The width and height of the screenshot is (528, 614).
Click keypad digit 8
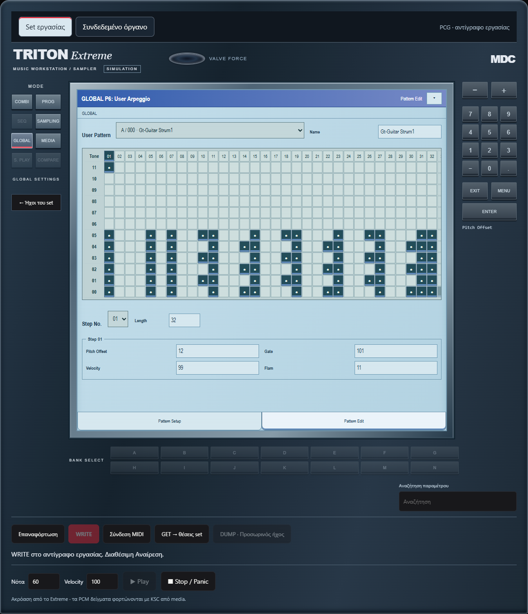[489, 114]
